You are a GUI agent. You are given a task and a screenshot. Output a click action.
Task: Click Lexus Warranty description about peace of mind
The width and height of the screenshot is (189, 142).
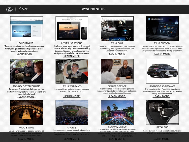[x=72, y=90]
